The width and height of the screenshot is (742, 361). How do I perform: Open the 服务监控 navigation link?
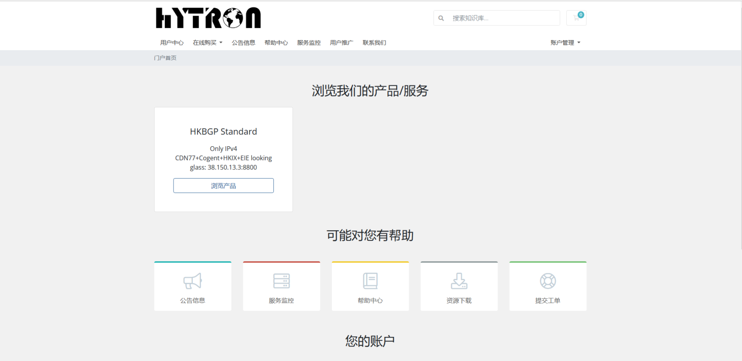click(x=309, y=42)
